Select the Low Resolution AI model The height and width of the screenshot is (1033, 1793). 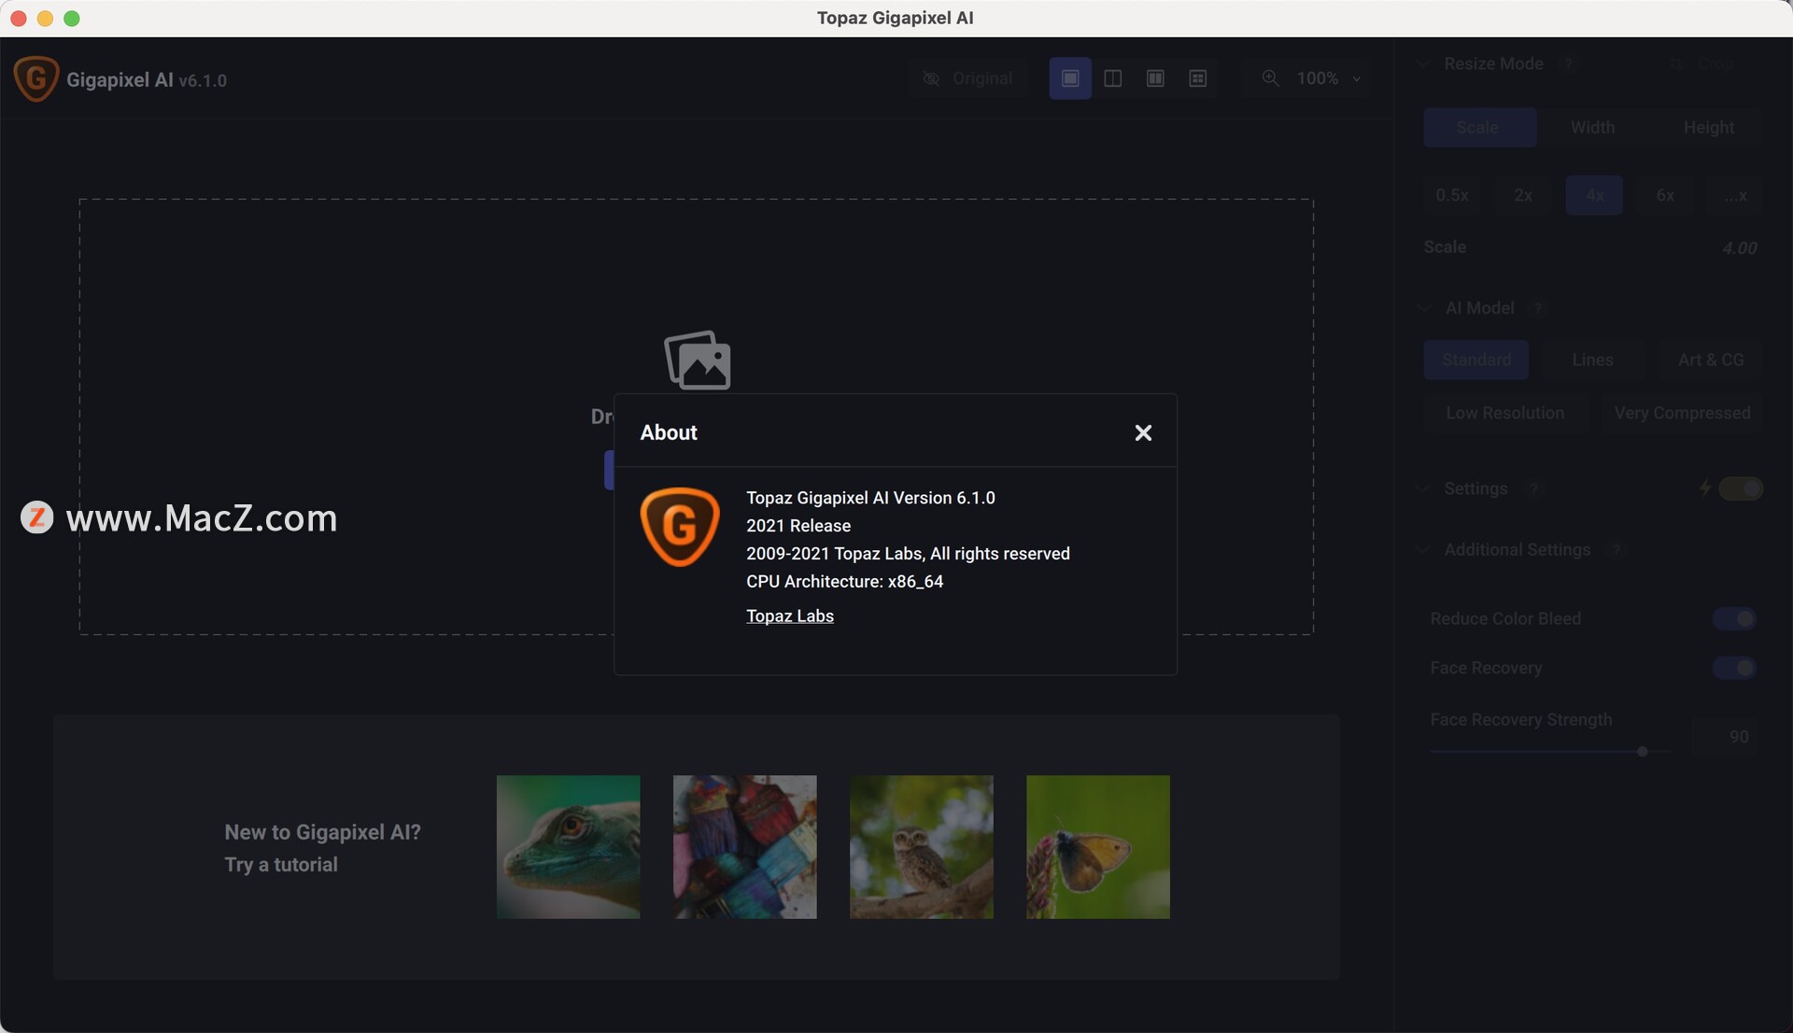pos(1504,413)
